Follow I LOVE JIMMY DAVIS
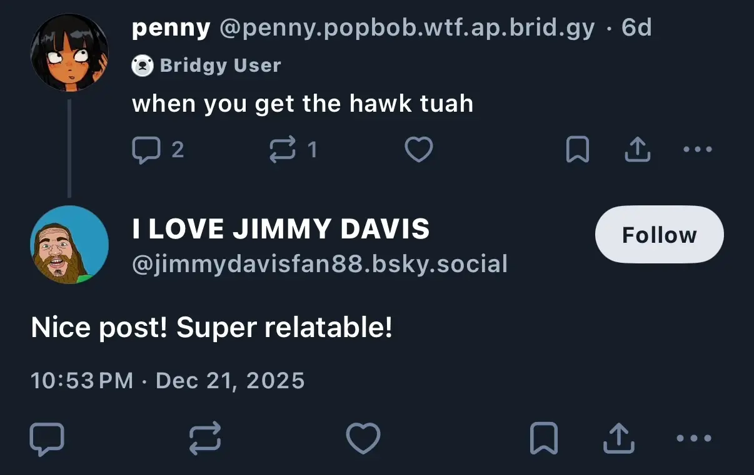 coord(659,235)
